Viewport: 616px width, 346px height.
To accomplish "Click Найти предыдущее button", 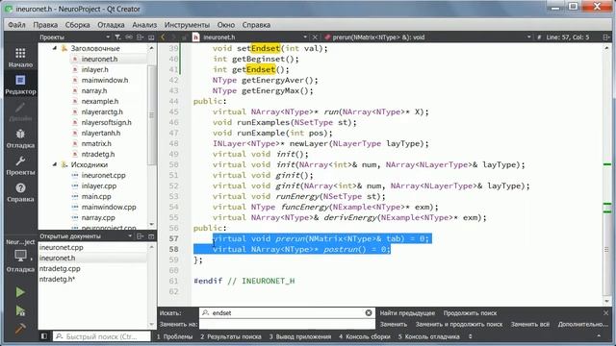I will click(x=407, y=313).
